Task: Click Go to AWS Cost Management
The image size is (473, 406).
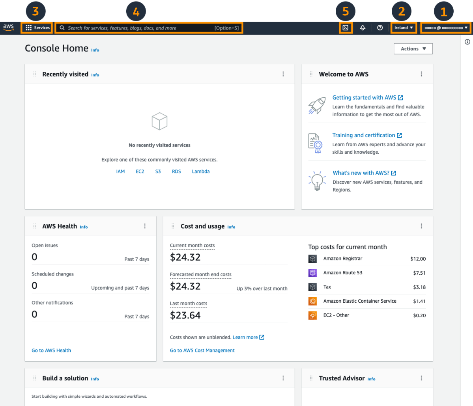Action: 202,350
